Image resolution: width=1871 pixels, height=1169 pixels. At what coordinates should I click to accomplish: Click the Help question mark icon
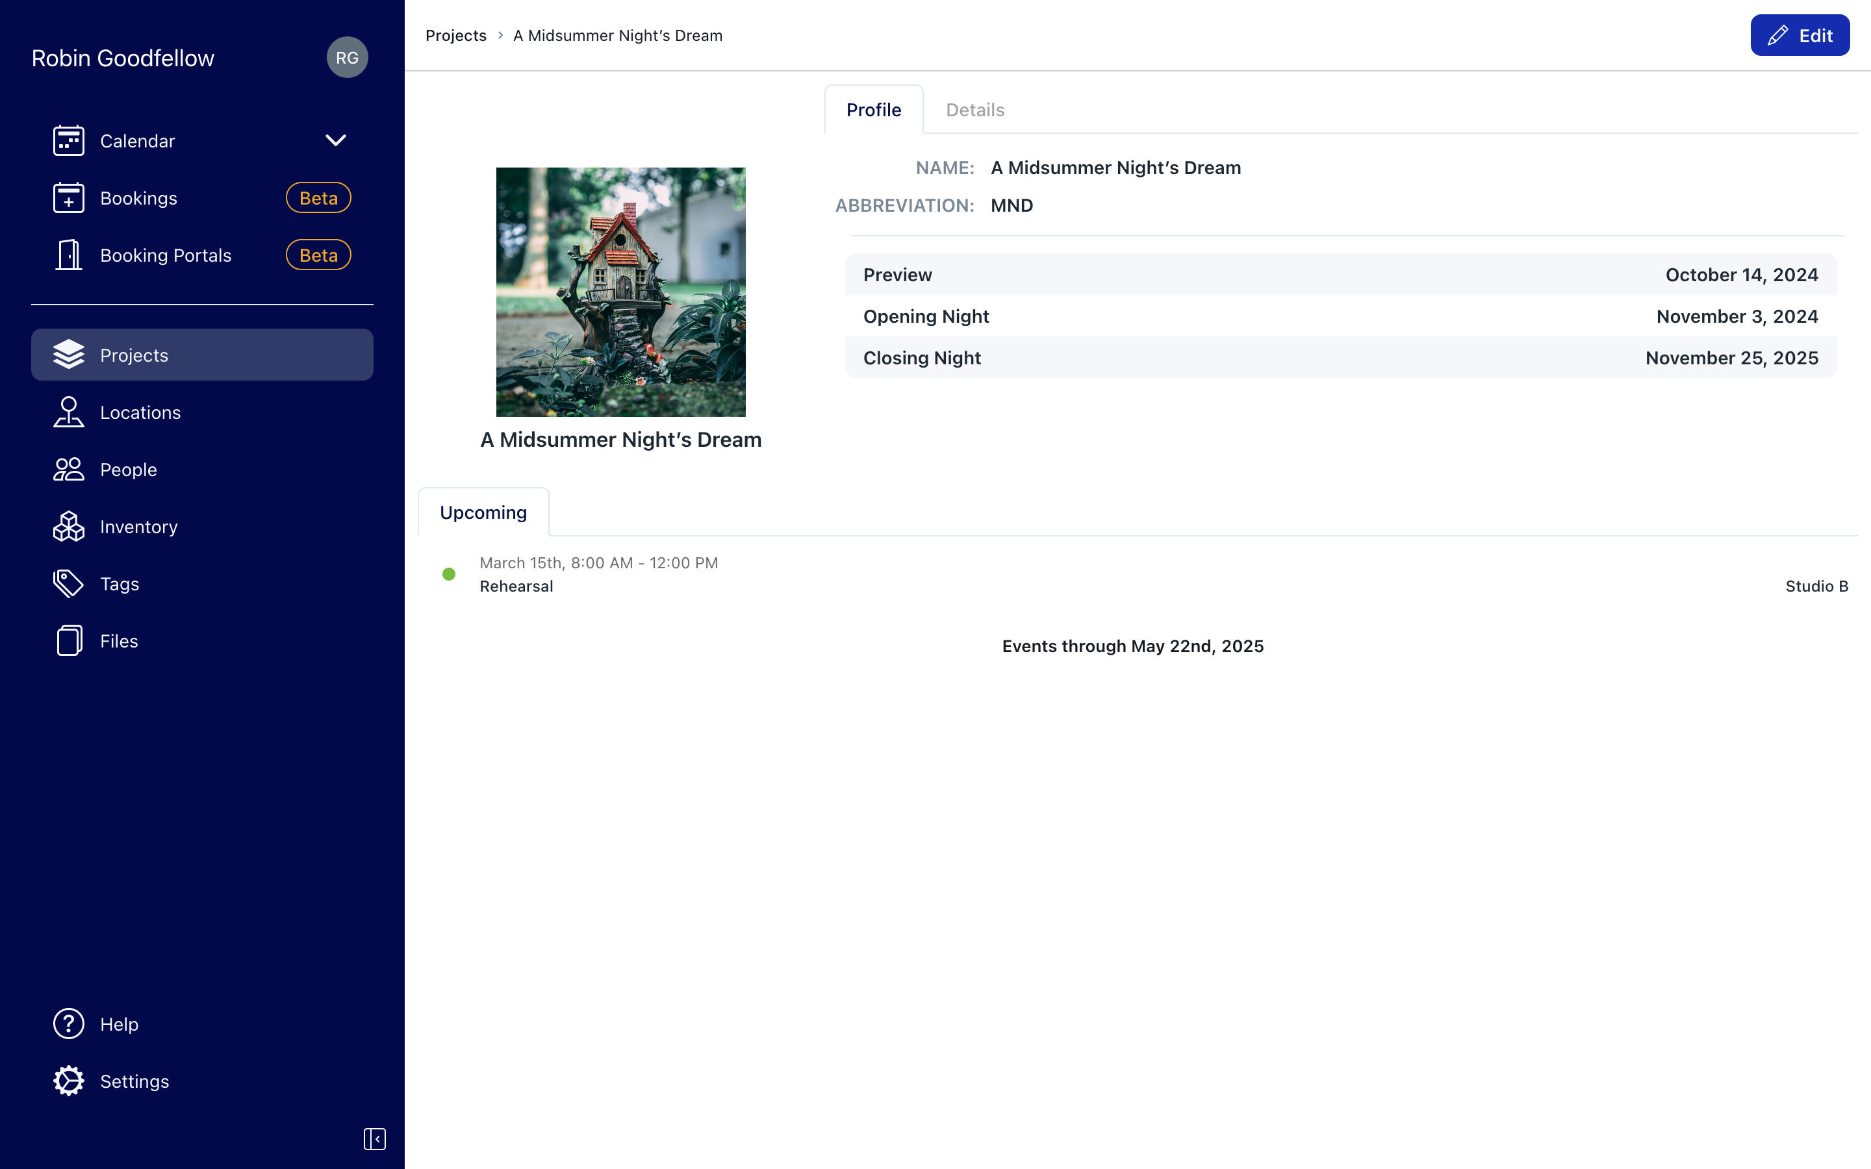(68, 1024)
